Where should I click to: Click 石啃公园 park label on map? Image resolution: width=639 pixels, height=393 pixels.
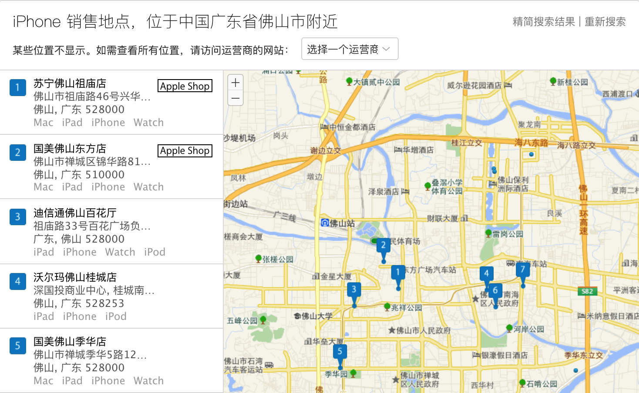pyautogui.click(x=542, y=384)
